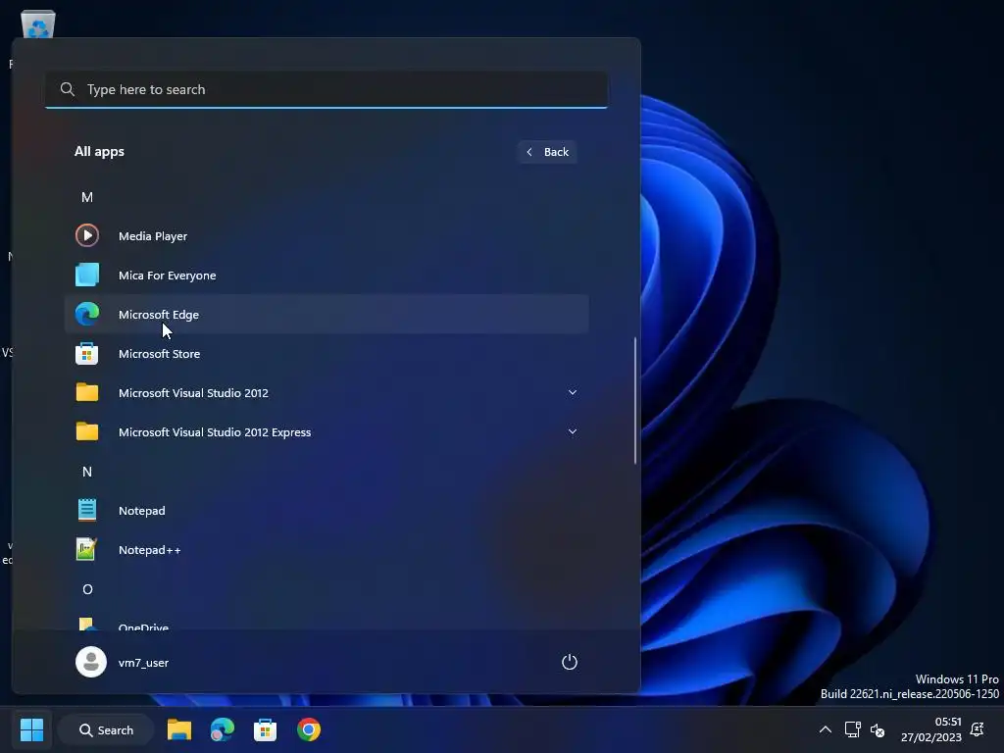Click the All apps list scrollbar

[x=635, y=400]
